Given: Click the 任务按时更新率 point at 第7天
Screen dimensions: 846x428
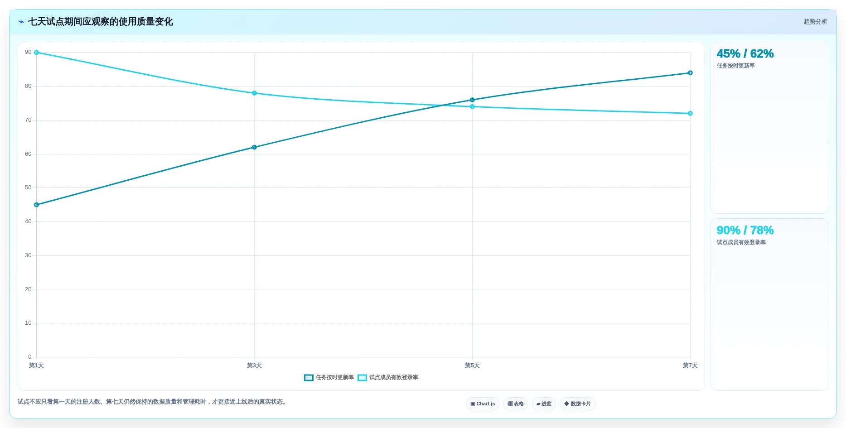Looking at the screenshot, I should tap(690, 73).
